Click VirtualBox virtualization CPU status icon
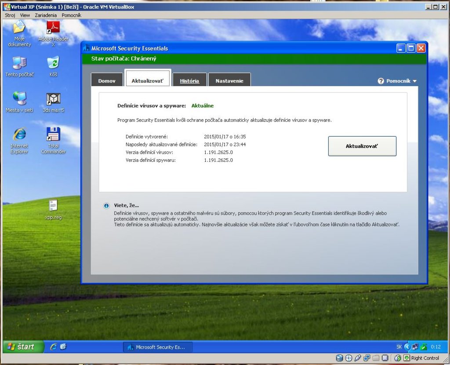This screenshot has height=365, width=450. tap(385, 358)
